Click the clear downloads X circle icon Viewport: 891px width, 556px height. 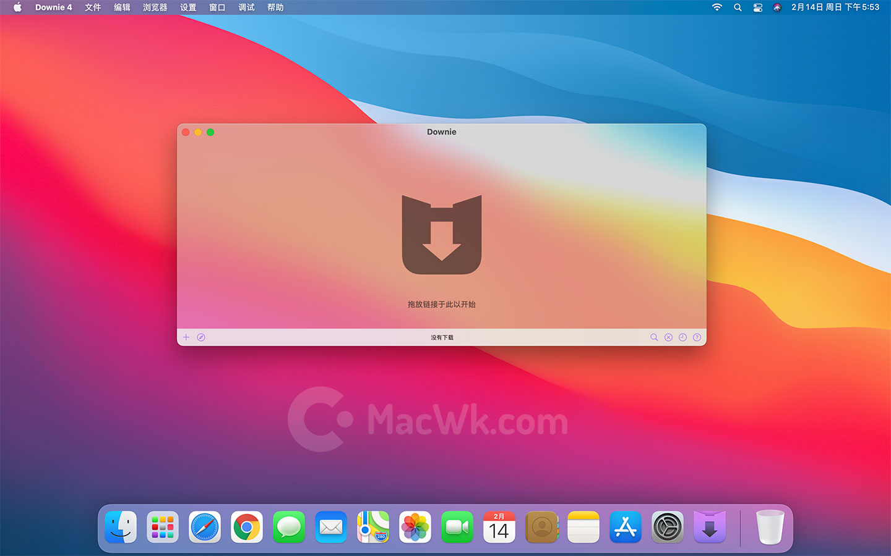[x=668, y=337]
